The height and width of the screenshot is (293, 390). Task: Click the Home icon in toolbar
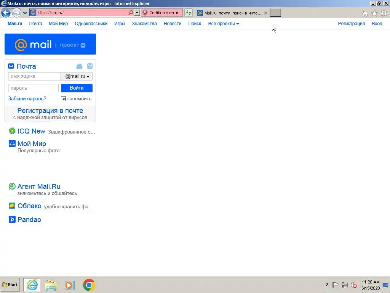pos(365,13)
